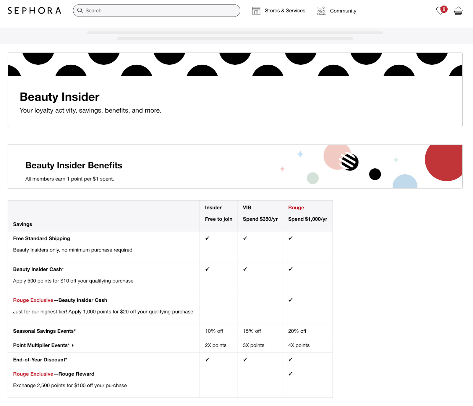The image size is (473, 406).
Task: Click the Insider column header
Action: (213, 207)
